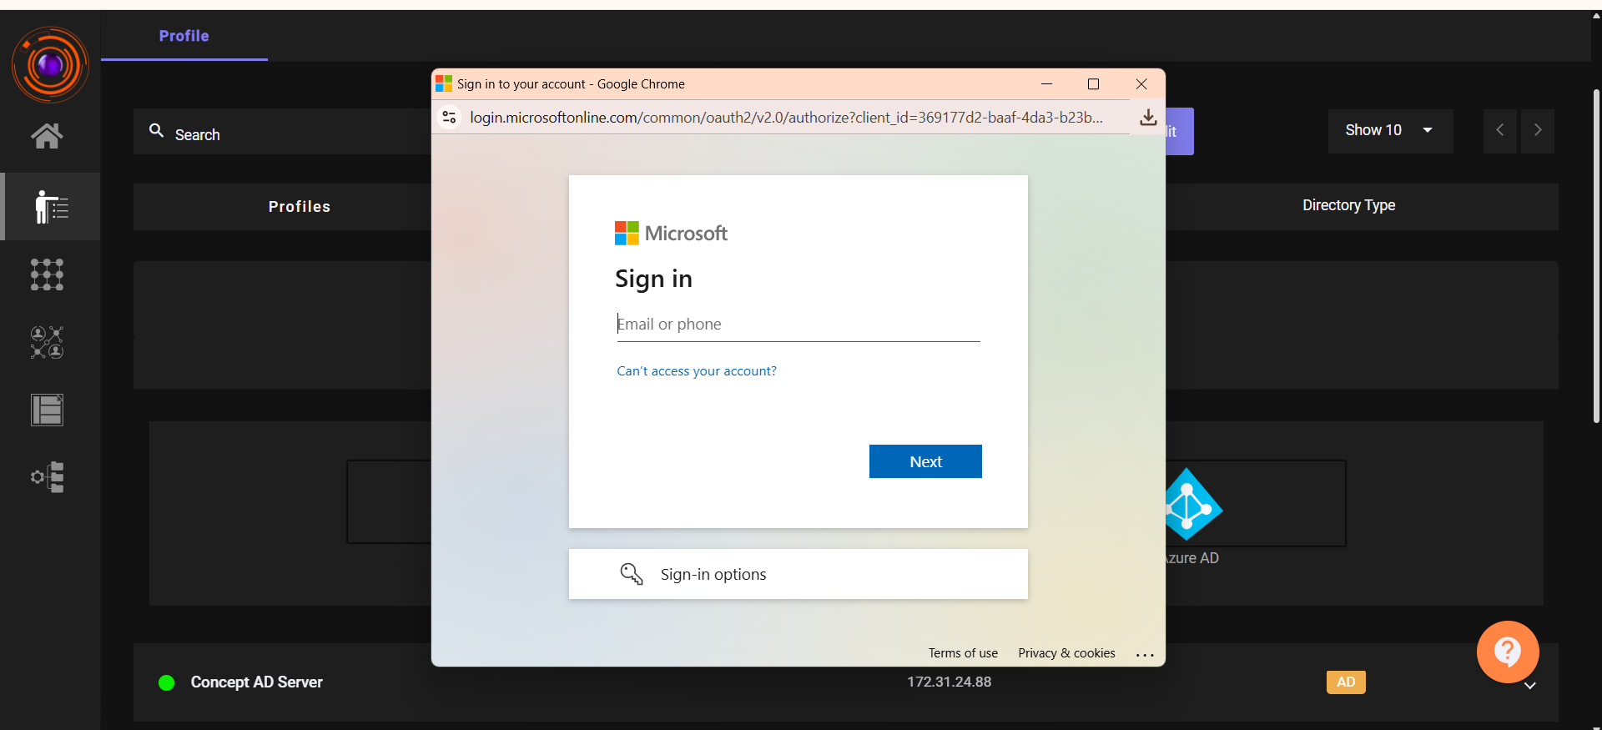Select the Profile list sidebar icon
Viewport: 1602px width, 730px height.
point(51,206)
